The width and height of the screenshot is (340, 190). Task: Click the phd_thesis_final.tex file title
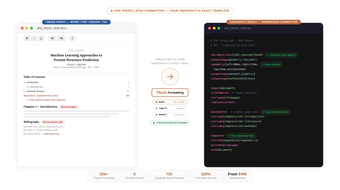point(238,28)
